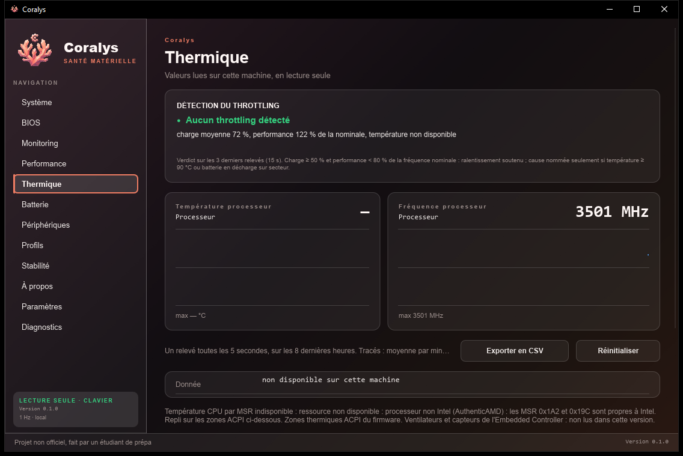Screen dimensions: 683x456
Task: Click the Donnée row label
Action: coord(188,385)
